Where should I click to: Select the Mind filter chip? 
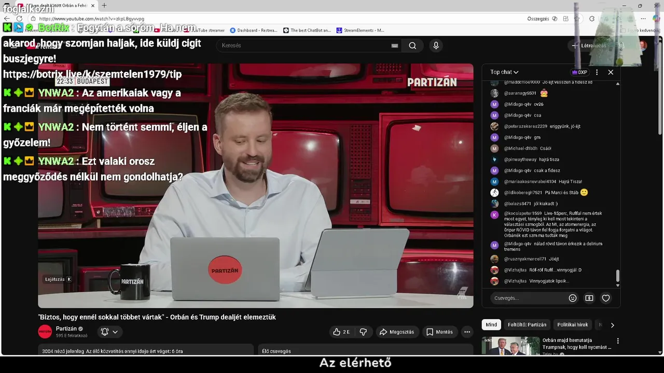491,325
